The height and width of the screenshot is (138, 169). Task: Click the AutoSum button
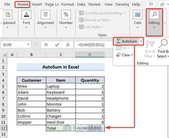coord(127,41)
